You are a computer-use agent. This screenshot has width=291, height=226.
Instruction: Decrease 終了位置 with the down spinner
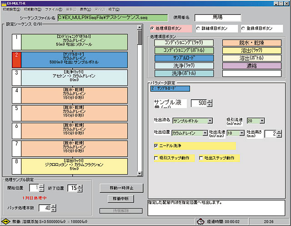click(x=80, y=190)
